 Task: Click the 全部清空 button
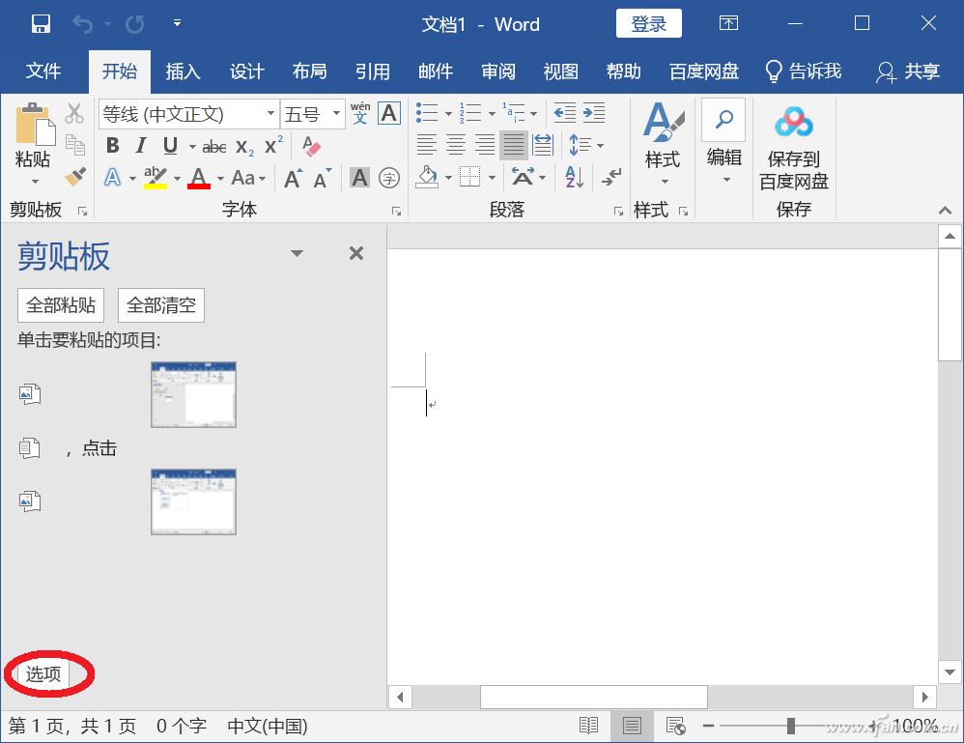pos(160,304)
